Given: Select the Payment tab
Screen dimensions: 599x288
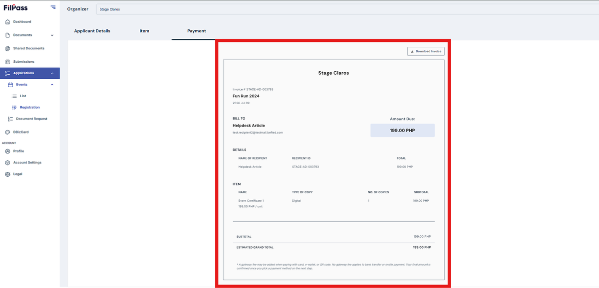Looking at the screenshot, I should click(x=197, y=31).
